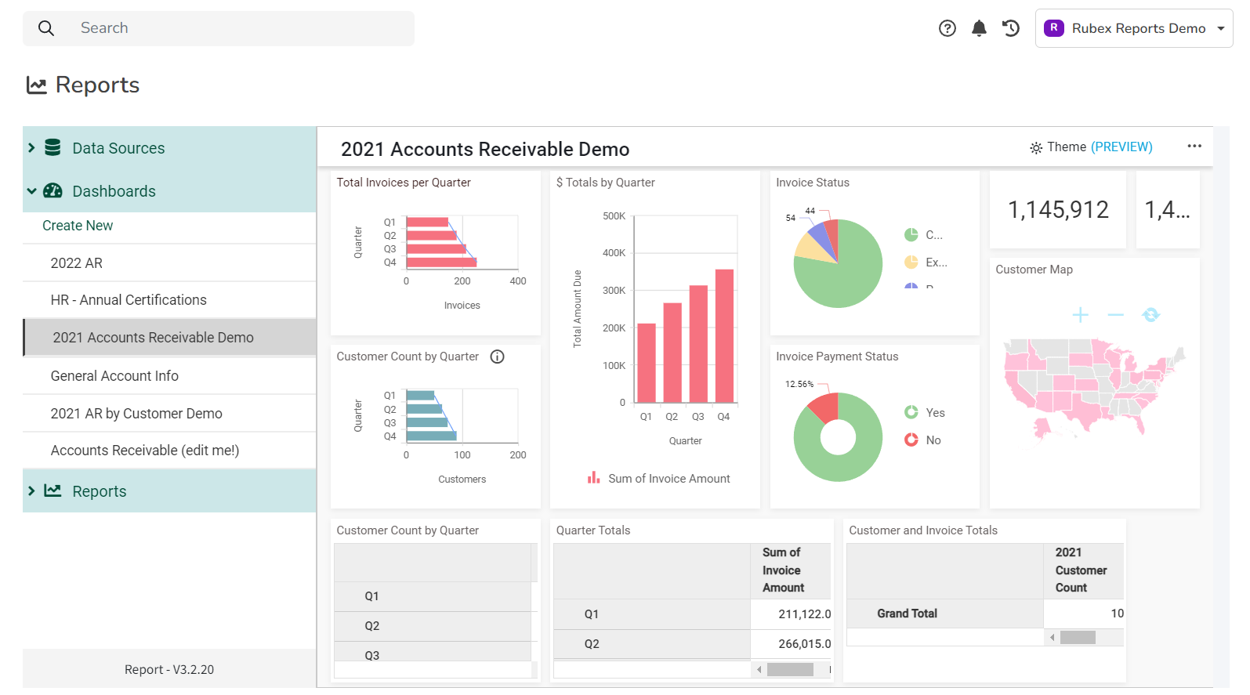Screen dimensions: 1250x695
Task: Open the 2022 AR dashboard
Action: (x=77, y=263)
